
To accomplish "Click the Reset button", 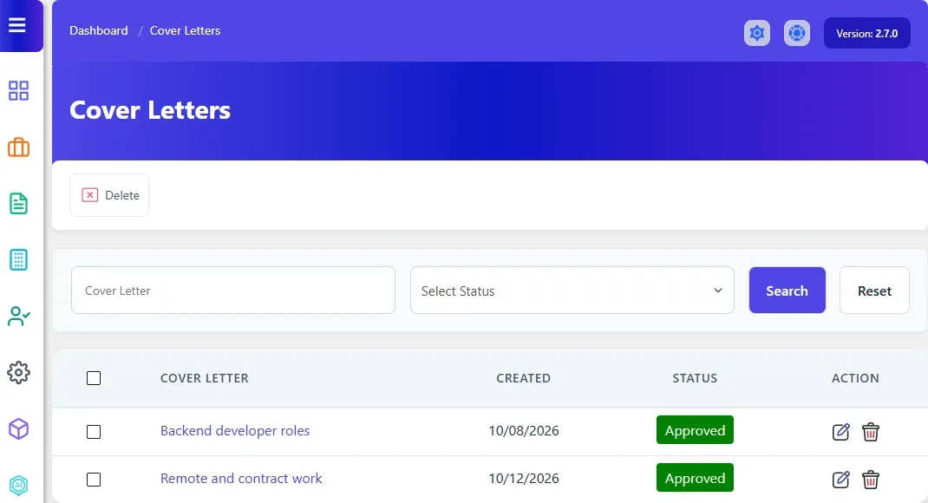I will coord(874,291).
